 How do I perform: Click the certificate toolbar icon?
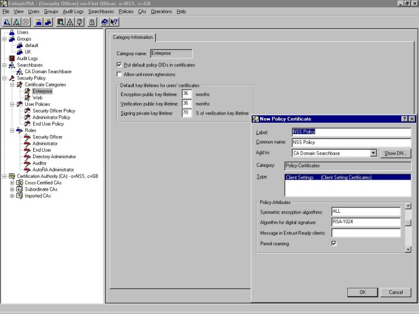pyautogui.click(x=80, y=22)
